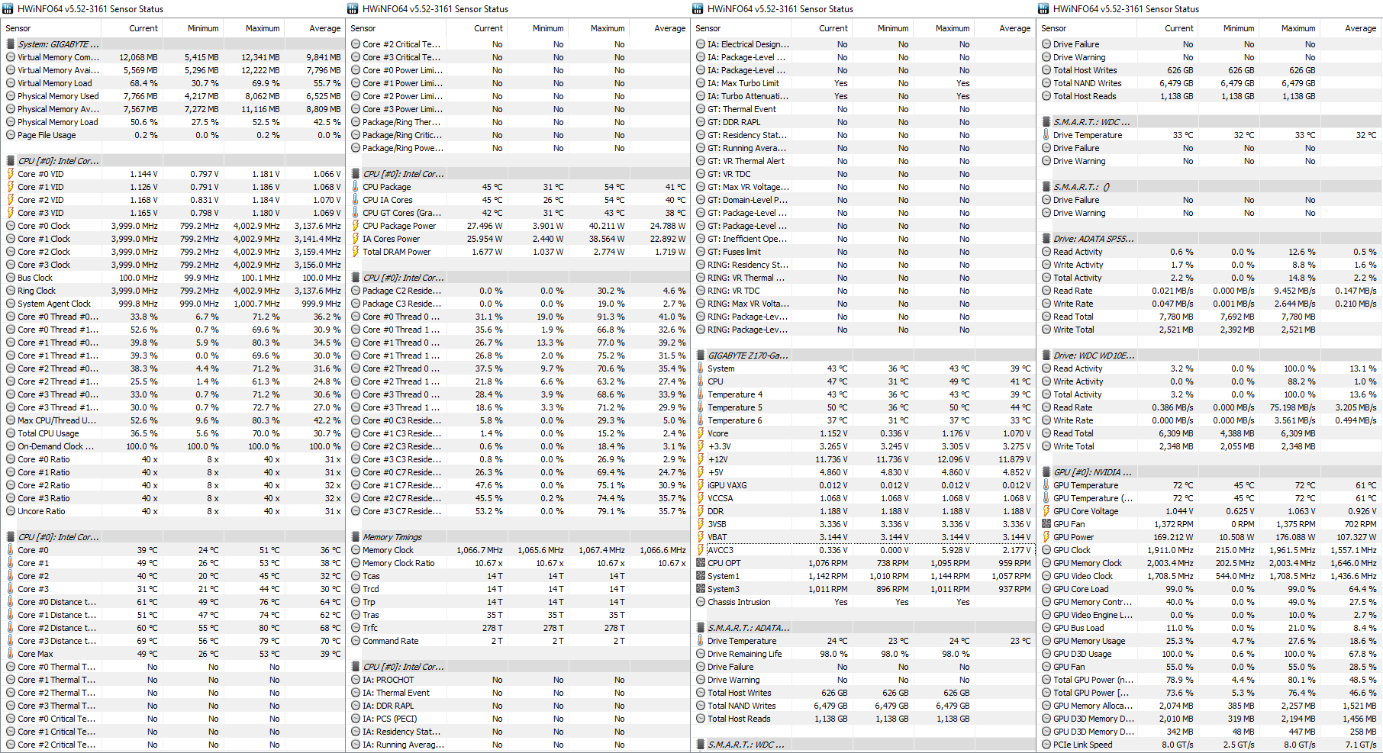Click the 1,066.7 MHz Memory Clock current value
Viewport: 1383px width, 753px height.
click(479, 550)
